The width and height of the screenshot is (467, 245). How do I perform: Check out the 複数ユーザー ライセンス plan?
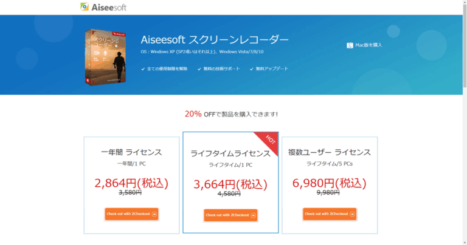pyautogui.click(x=330, y=214)
